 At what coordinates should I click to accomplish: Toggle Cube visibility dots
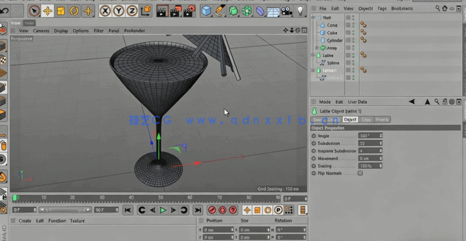click(x=353, y=33)
